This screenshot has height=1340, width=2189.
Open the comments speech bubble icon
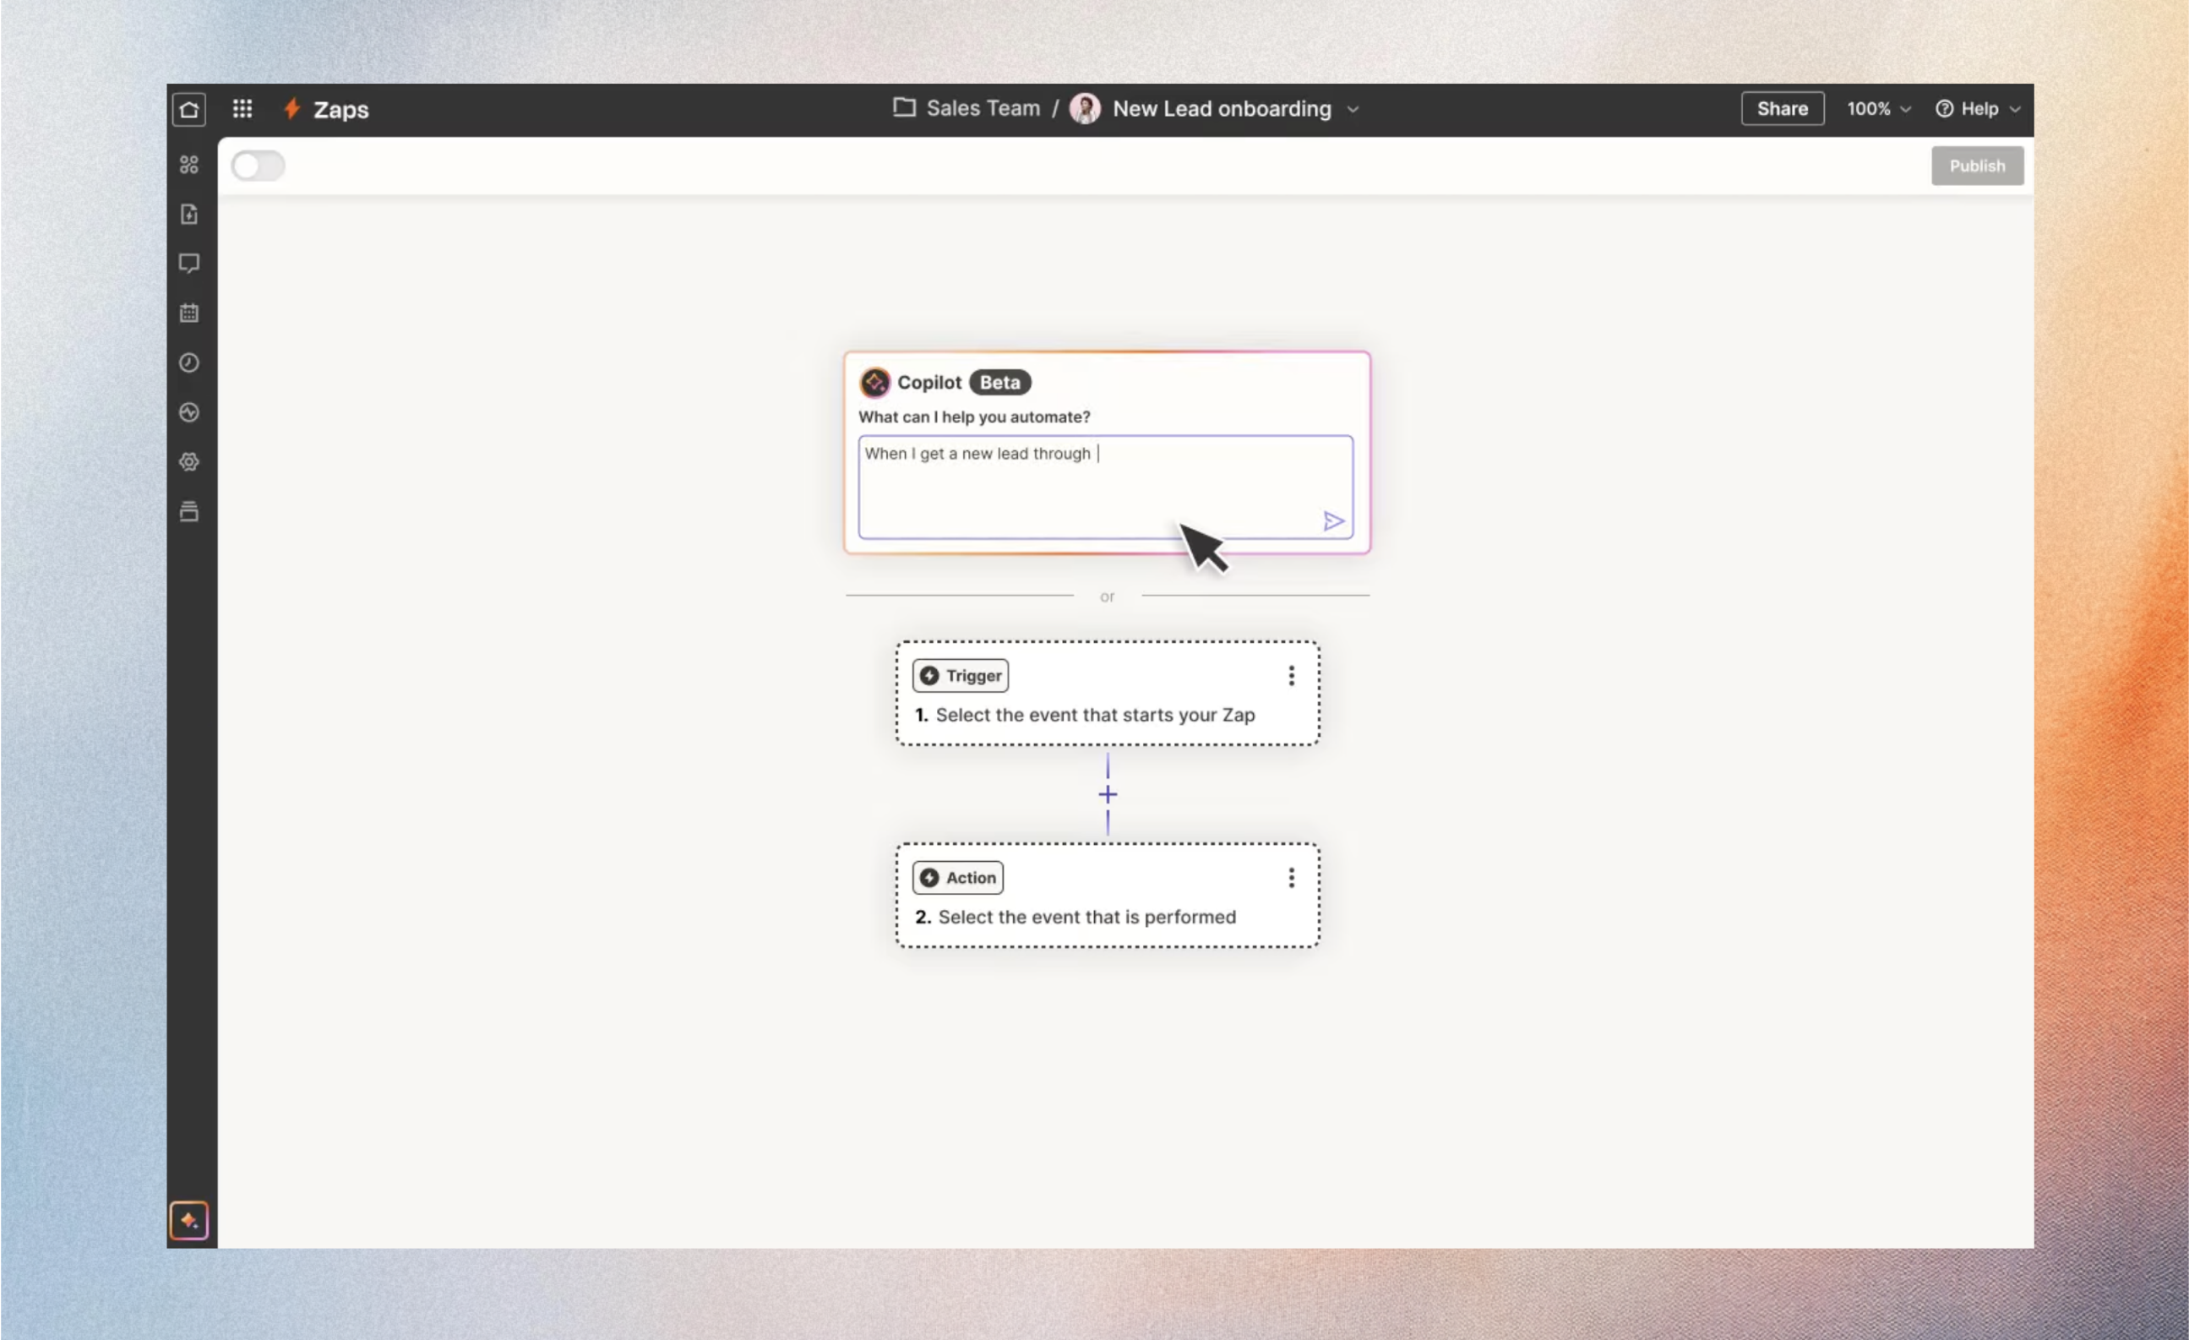tap(188, 264)
